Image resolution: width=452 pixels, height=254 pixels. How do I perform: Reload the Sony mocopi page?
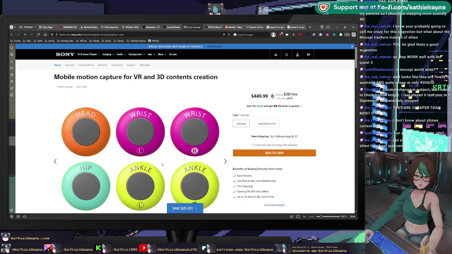[x=38, y=35]
